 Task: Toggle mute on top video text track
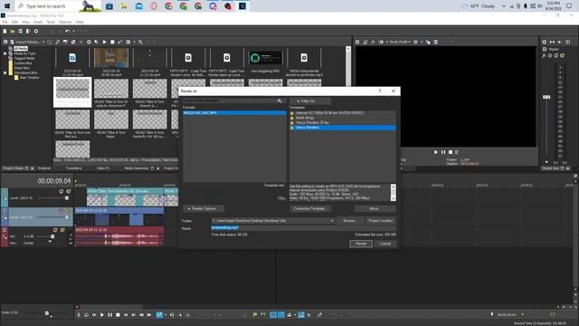tap(62, 191)
